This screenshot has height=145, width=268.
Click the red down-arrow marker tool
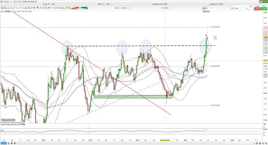point(55,8)
